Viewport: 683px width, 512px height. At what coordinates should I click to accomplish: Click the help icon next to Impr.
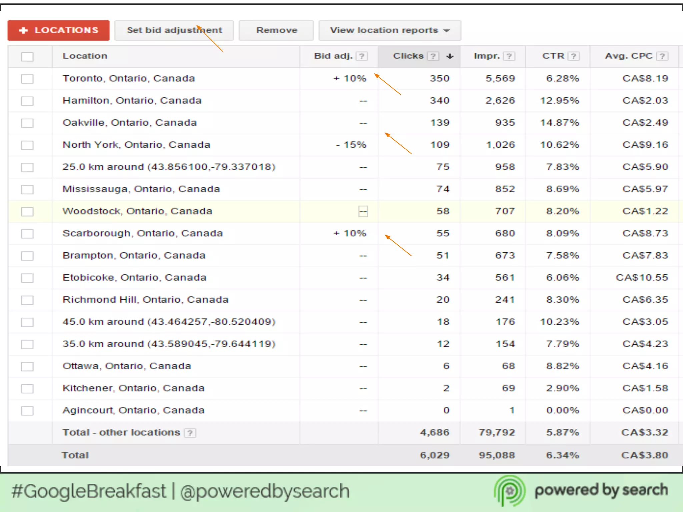(x=509, y=56)
